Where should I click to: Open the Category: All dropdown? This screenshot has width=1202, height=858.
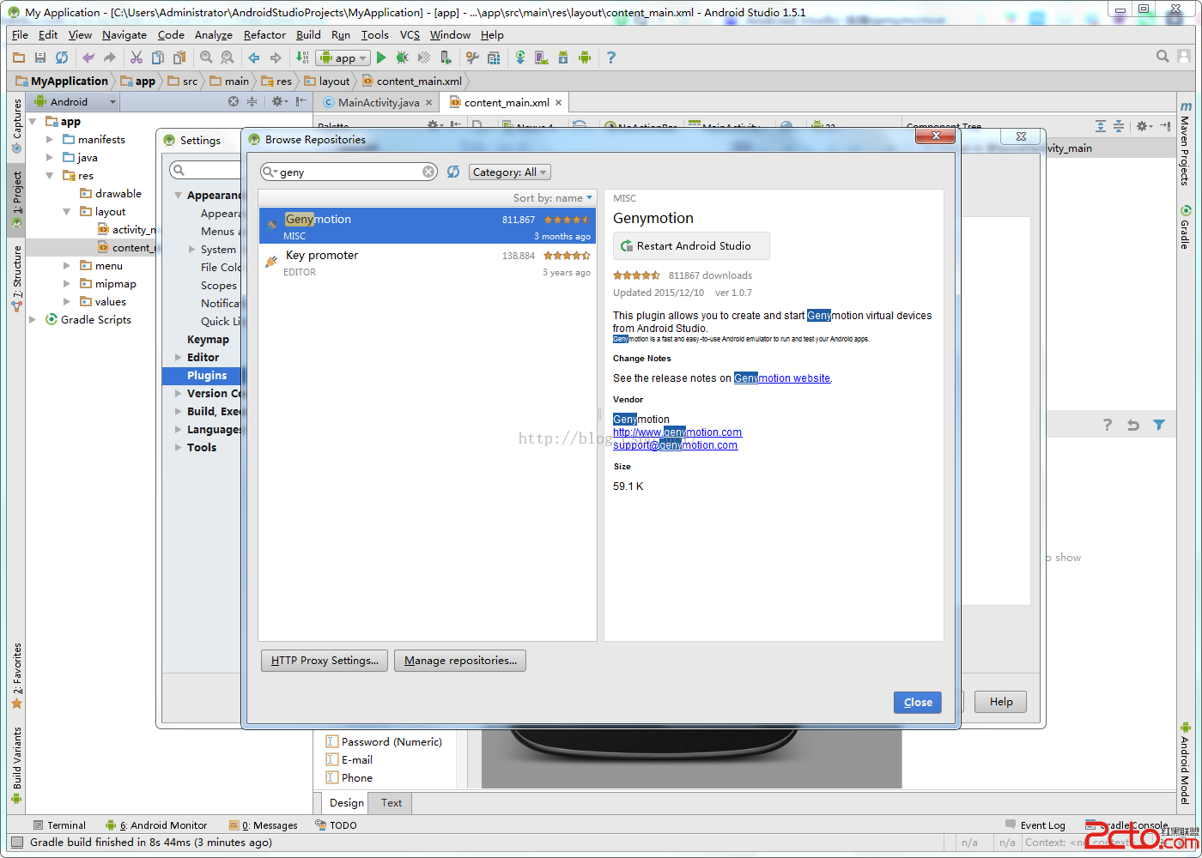coord(509,172)
